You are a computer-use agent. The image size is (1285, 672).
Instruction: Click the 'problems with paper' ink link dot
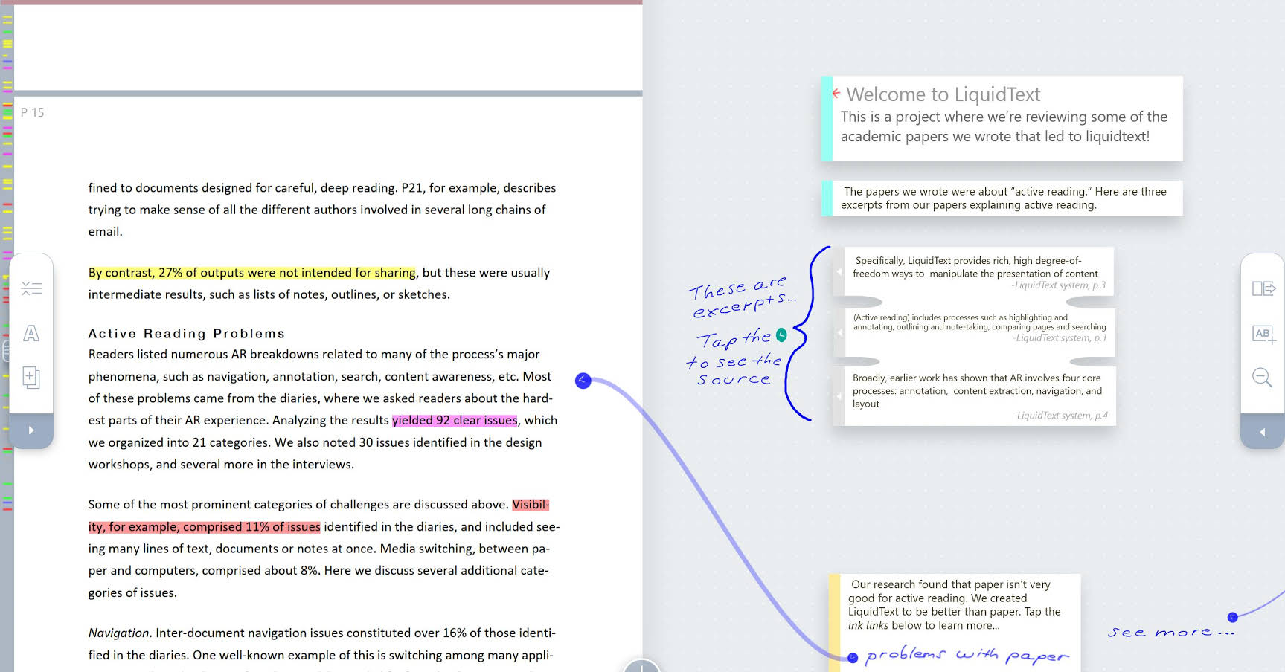(x=853, y=658)
